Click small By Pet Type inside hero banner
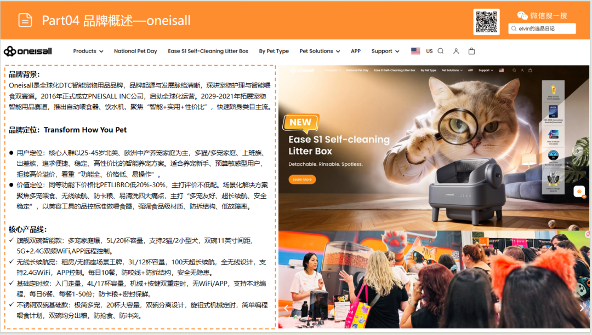The width and height of the screenshot is (592, 335). click(x=428, y=71)
